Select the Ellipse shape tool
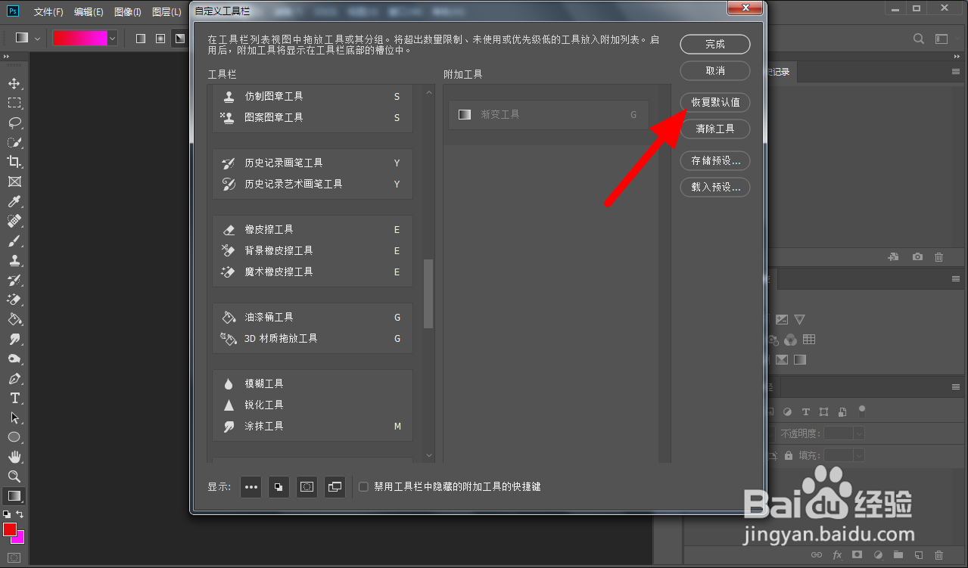The image size is (968, 568). (x=14, y=437)
